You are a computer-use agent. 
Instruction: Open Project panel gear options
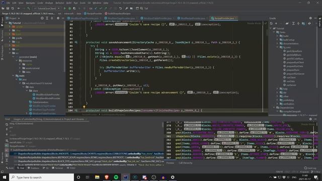coord(58,18)
